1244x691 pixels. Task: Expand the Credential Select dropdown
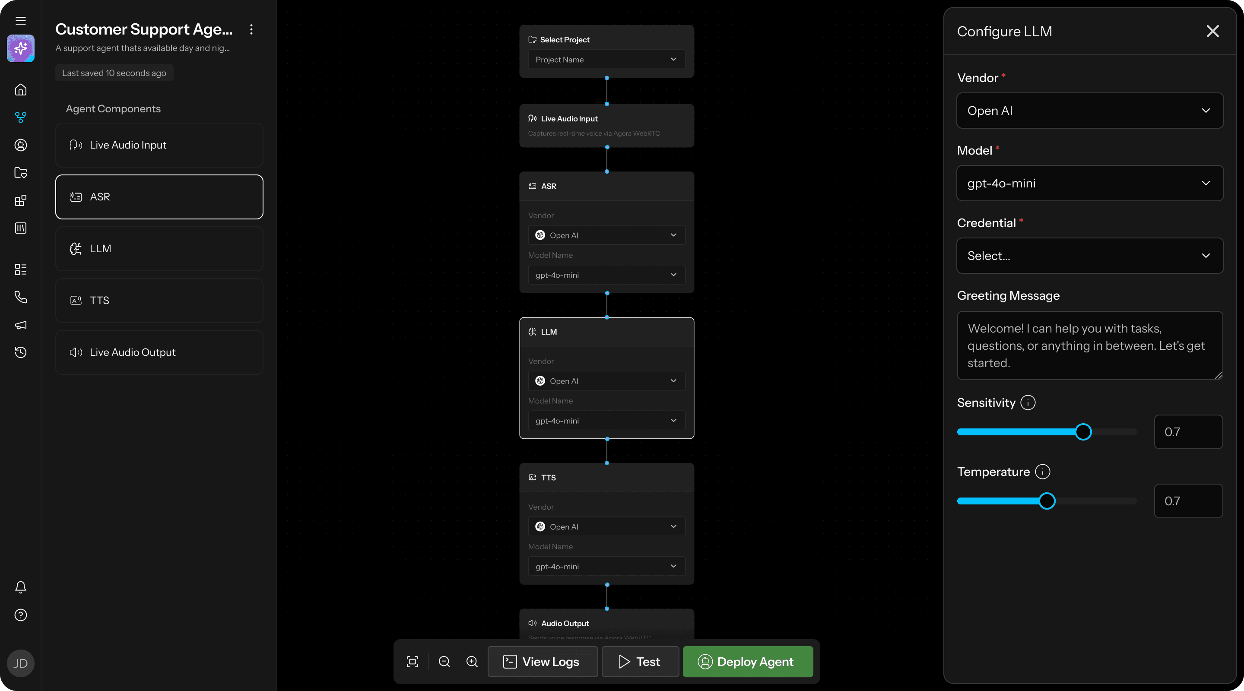coord(1089,256)
